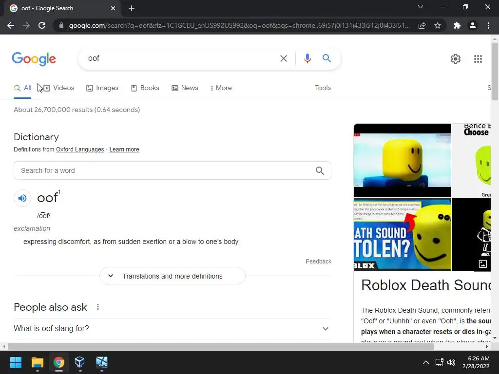Open the tab search dropdown arrow
Viewport: 499px width, 374px height.
[x=421, y=7]
